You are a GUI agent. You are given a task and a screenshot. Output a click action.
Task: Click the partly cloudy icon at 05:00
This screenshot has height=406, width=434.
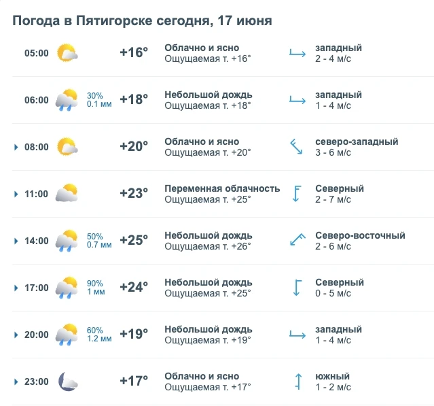pyautogui.click(x=67, y=52)
